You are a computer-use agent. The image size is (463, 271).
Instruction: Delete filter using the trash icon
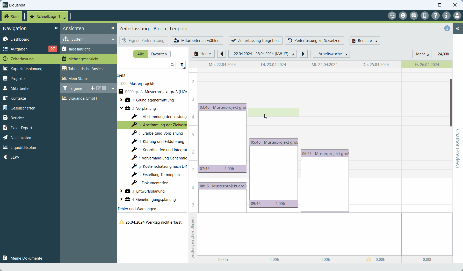(x=104, y=88)
